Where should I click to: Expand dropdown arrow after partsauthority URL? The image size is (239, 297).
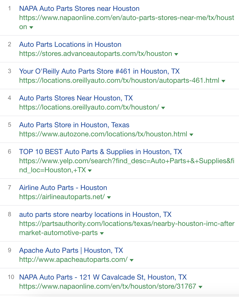(102, 233)
